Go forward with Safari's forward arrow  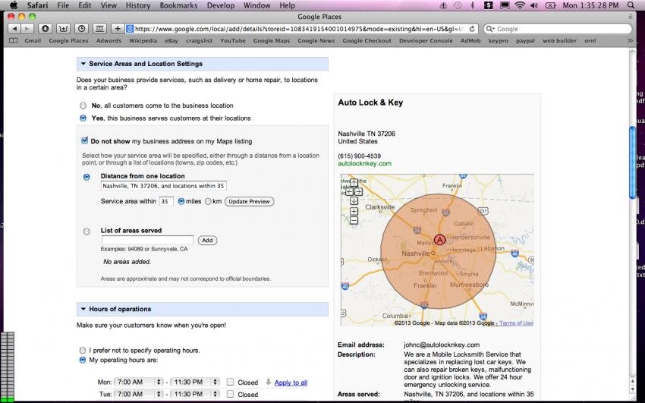pos(27,29)
